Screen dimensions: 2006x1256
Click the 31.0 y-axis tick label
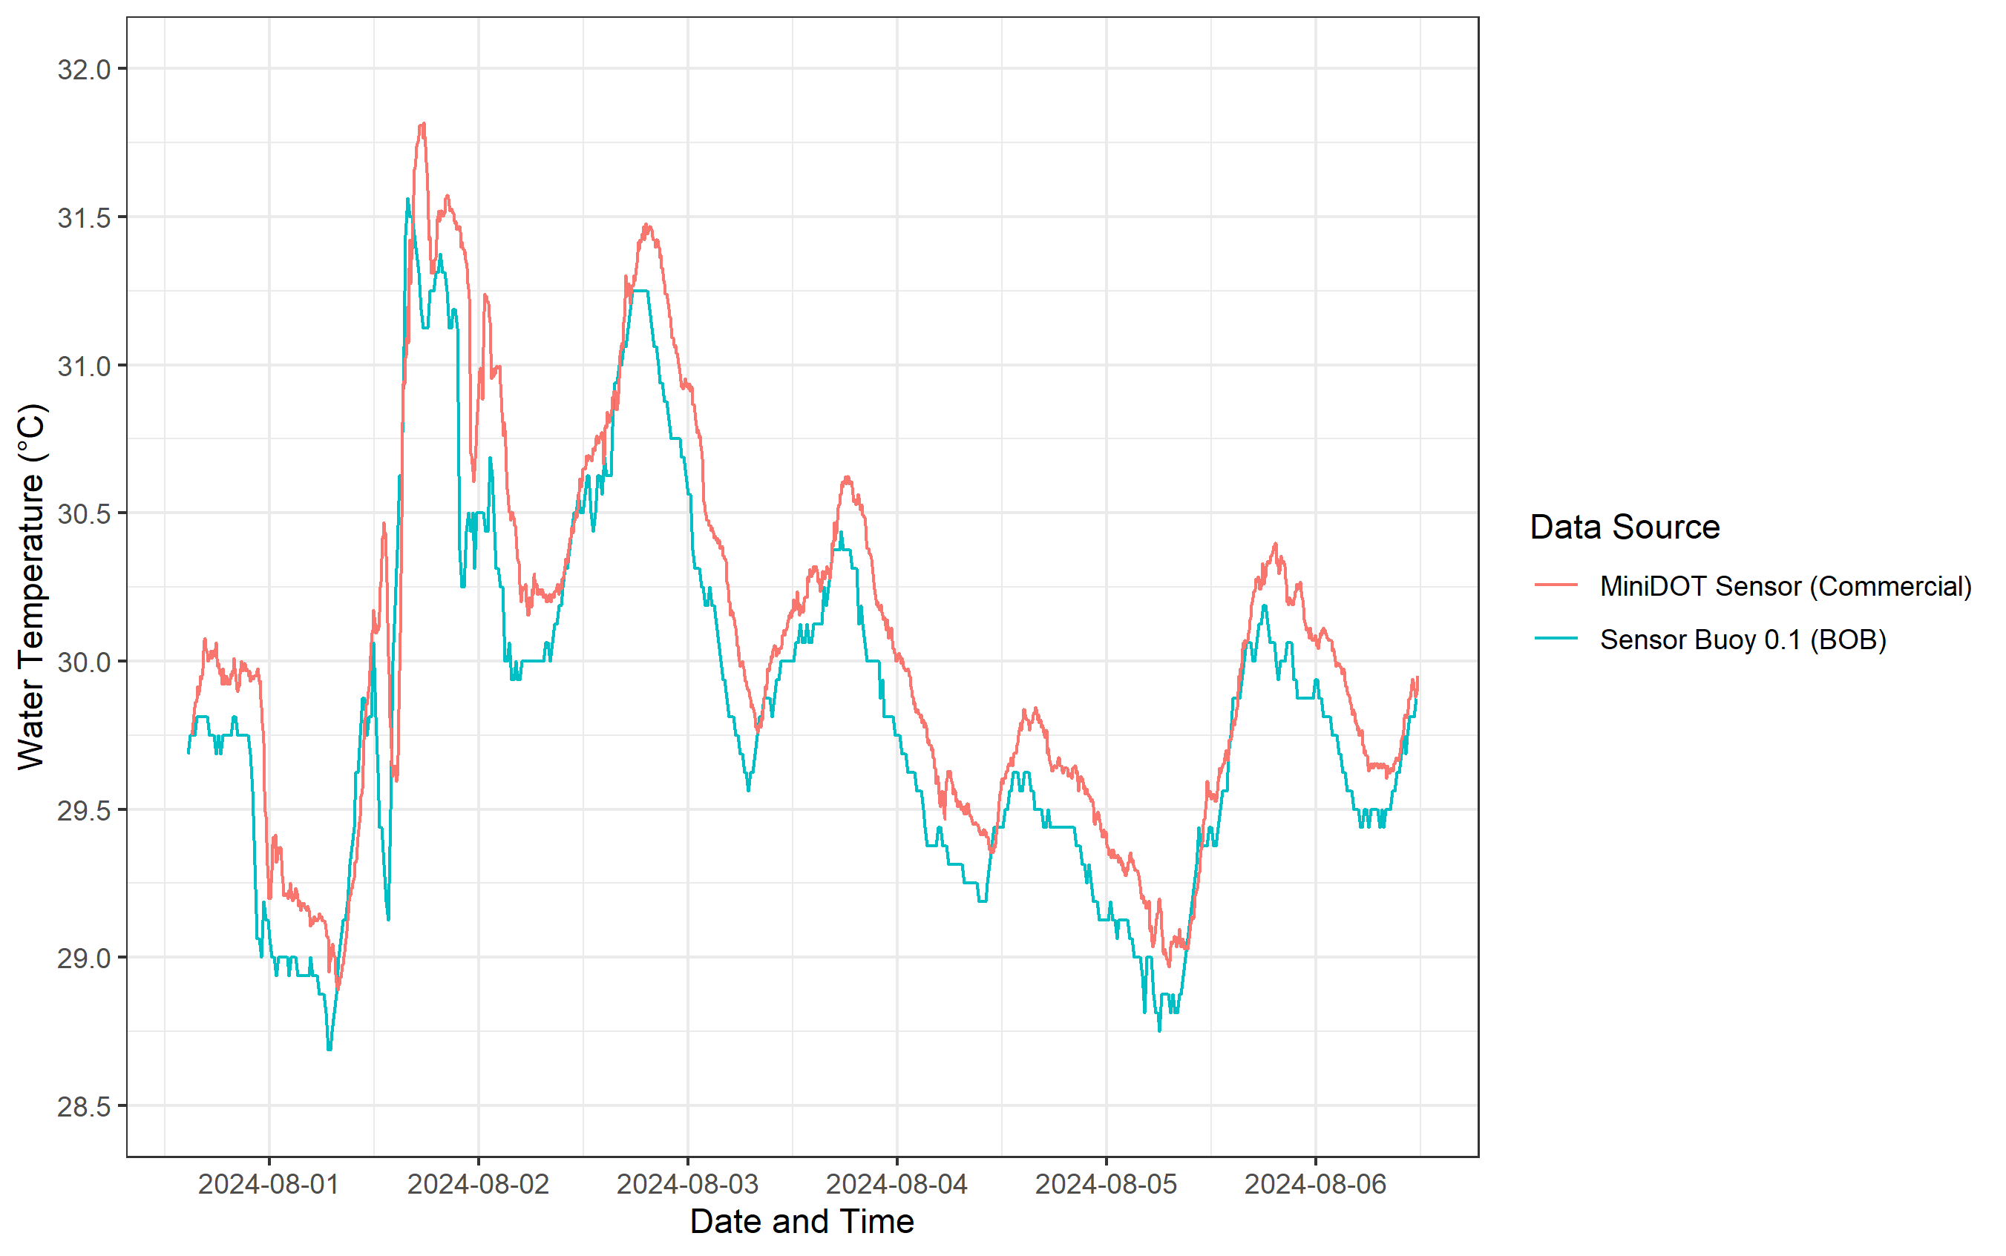pyautogui.click(x=84, y=366)
